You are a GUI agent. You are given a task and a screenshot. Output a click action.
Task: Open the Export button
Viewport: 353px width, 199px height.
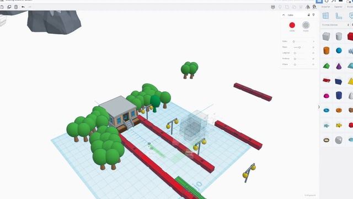[338, 7]
